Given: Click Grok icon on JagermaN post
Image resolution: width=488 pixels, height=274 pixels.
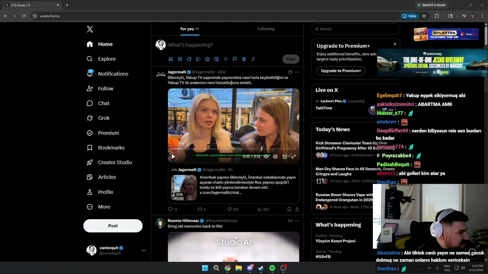Looking at the screenshot, I should point(290,72).
